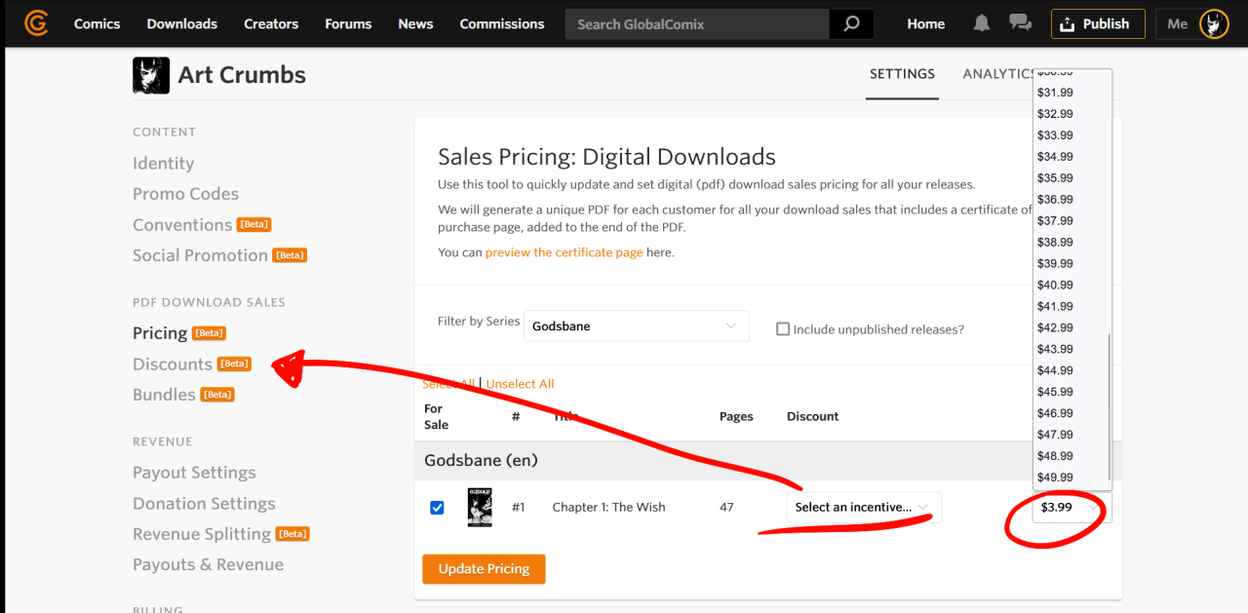Go to Home in the top bar
The width and height of the screenshot is (1248, 613).
coord(925,23)
